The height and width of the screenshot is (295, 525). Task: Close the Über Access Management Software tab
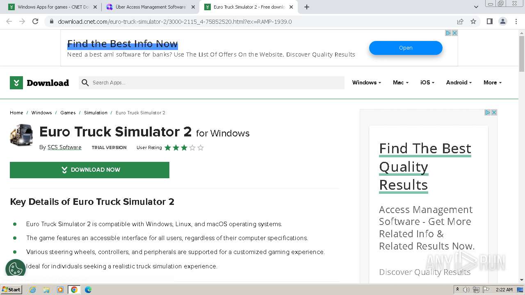coord(193,7)
